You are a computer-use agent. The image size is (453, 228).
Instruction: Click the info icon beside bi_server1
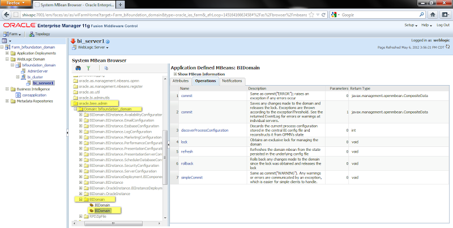coord(108,41)
